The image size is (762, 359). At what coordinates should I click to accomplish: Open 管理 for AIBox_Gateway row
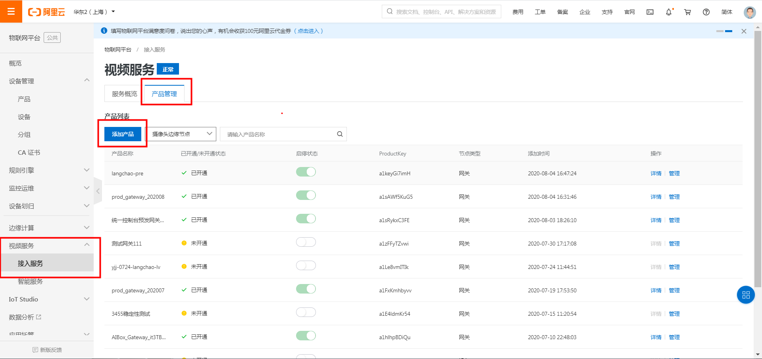[x=674, y=337]
